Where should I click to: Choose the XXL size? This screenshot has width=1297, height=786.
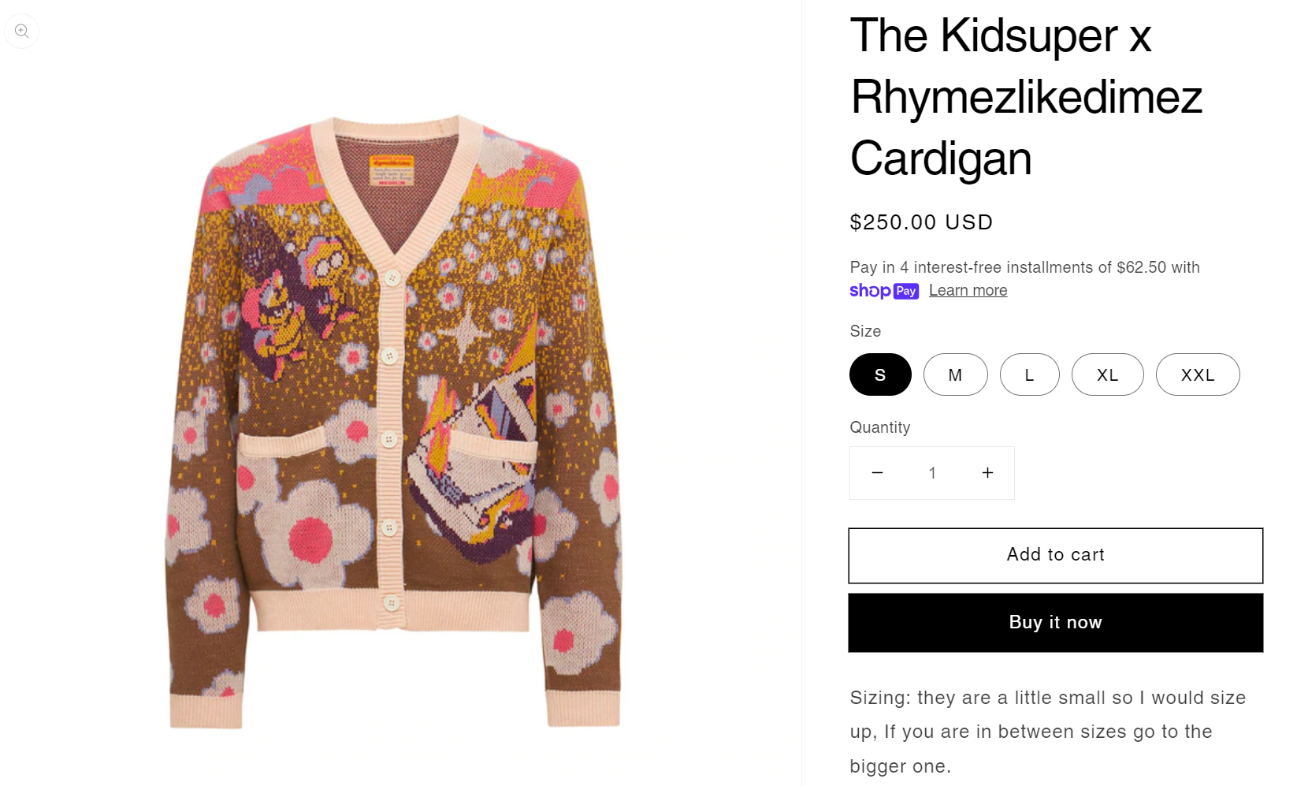point(1197,375)
